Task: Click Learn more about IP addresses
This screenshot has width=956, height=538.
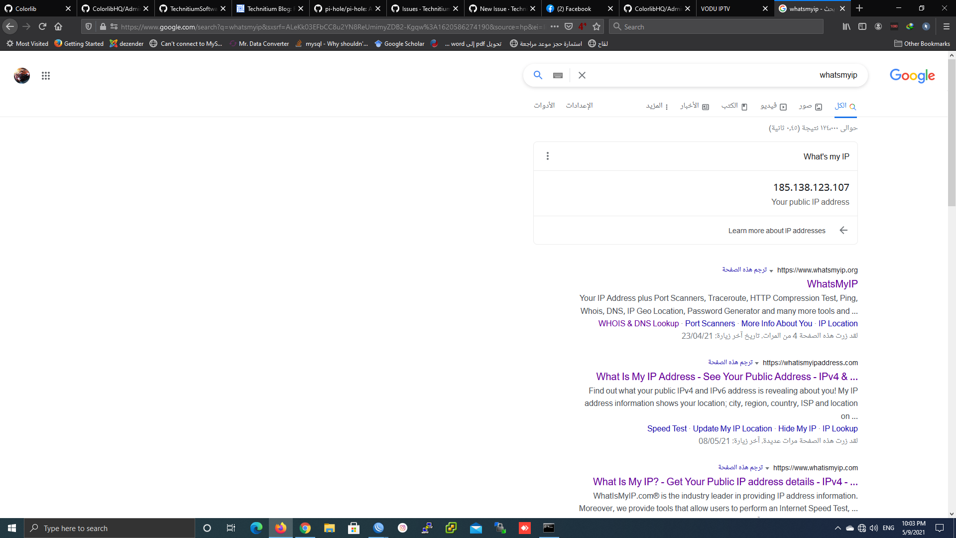Action: [776, 230]
